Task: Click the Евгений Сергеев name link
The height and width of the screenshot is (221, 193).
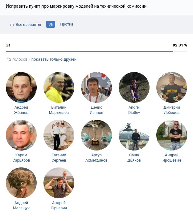Action: pyautogui.click(x=59, y=158)
